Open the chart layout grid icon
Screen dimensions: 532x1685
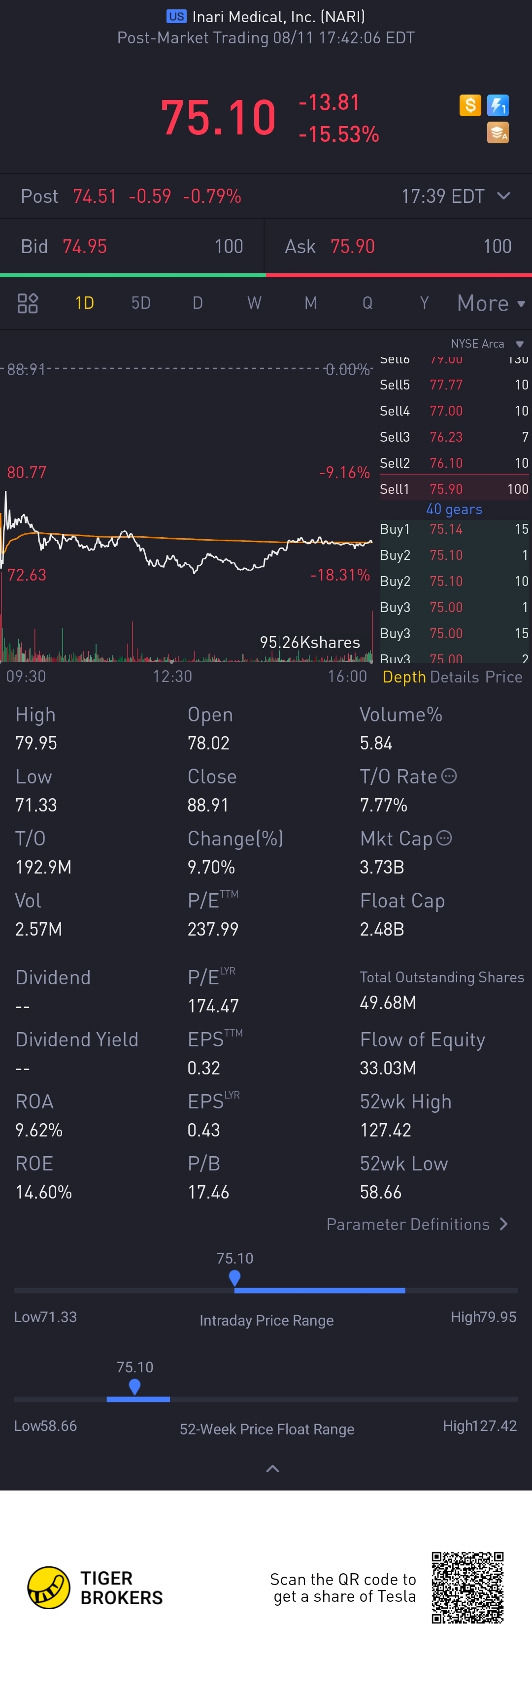pos(28,303)
